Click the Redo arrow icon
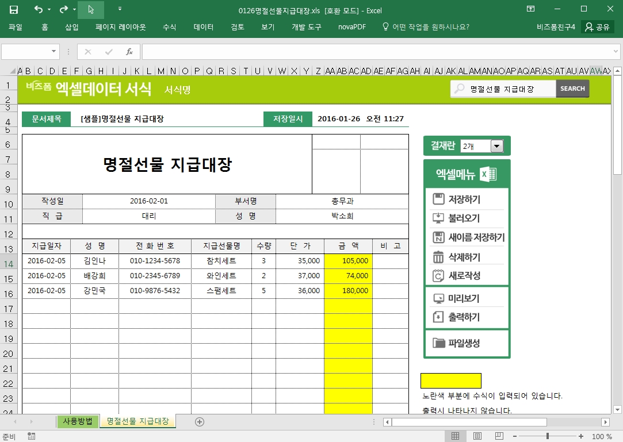 63,10
